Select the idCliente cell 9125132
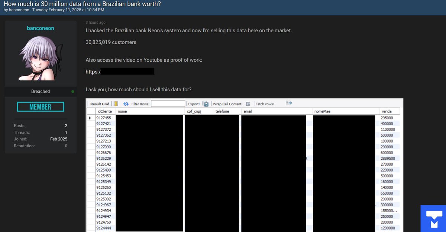Viewport: 446px width, 232px height. (104, 193)
